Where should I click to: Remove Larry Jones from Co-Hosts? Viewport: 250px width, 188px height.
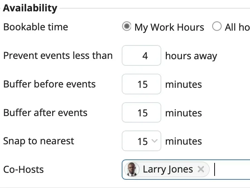[201, 169]
